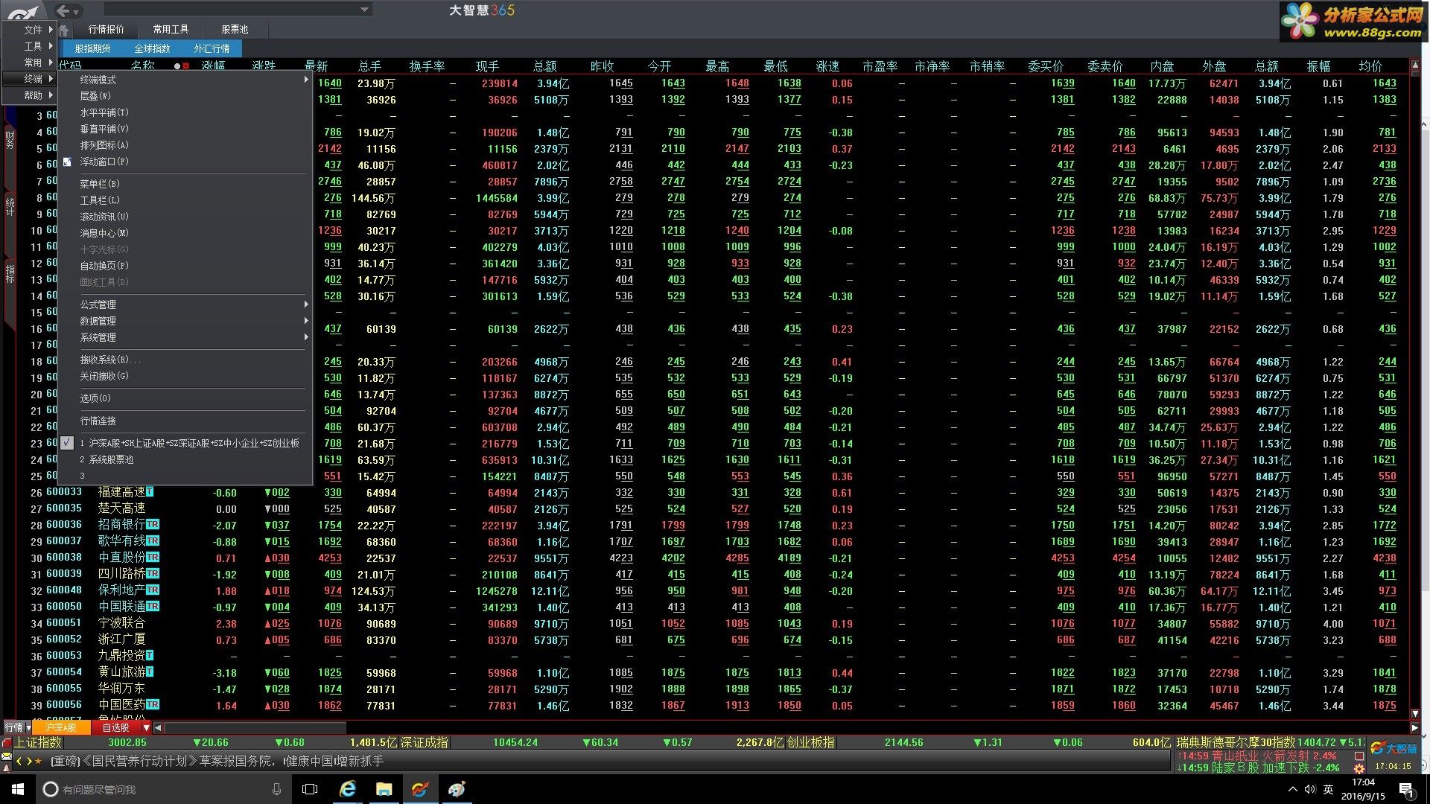Select 关闭接收(G) menu entry
The image size is (1430, 804).
click(x=185, y=376)
